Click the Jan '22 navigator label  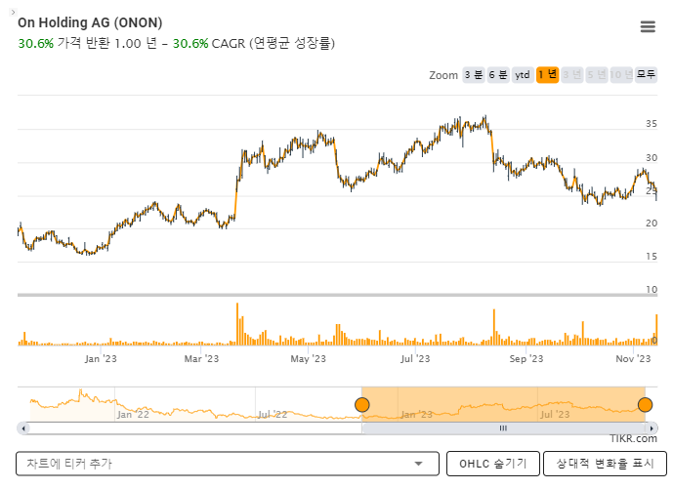(x=133, y=415)
